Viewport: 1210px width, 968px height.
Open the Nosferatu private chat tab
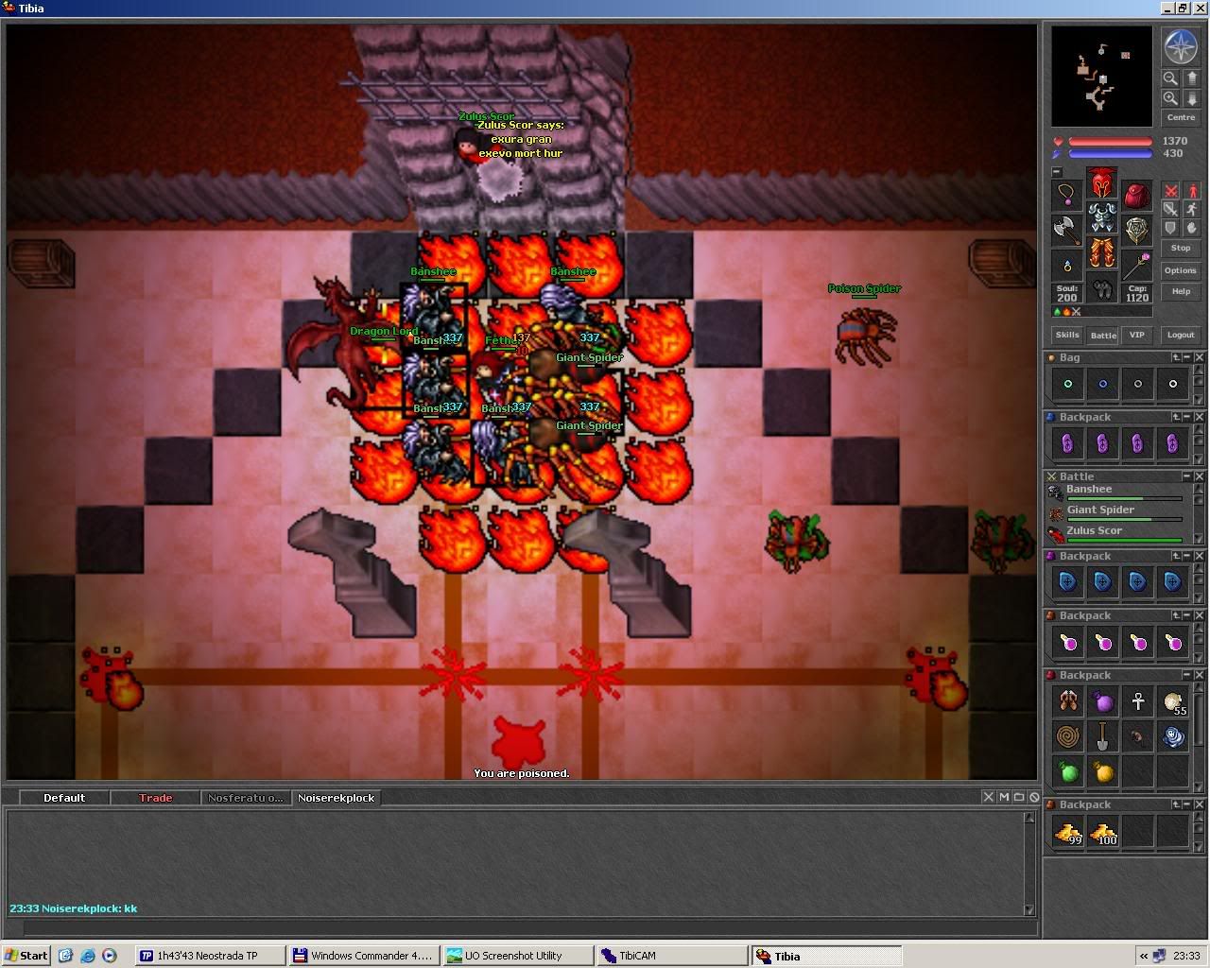(x=246, y=798)
